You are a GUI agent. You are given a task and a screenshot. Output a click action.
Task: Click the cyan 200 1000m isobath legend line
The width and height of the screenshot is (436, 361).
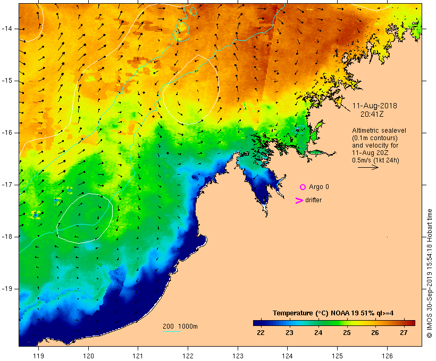coord(172,332)
